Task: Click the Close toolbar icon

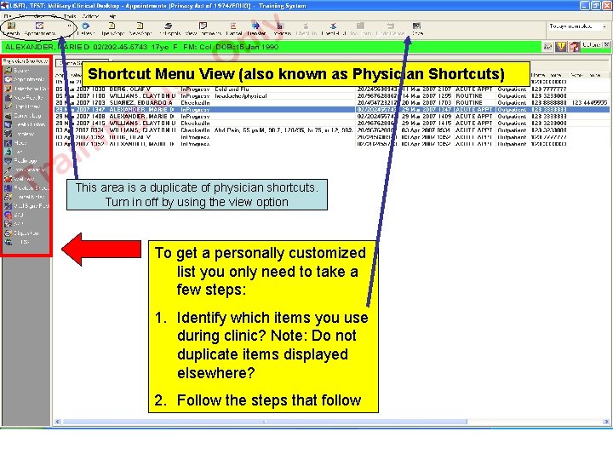Action: 416,29
